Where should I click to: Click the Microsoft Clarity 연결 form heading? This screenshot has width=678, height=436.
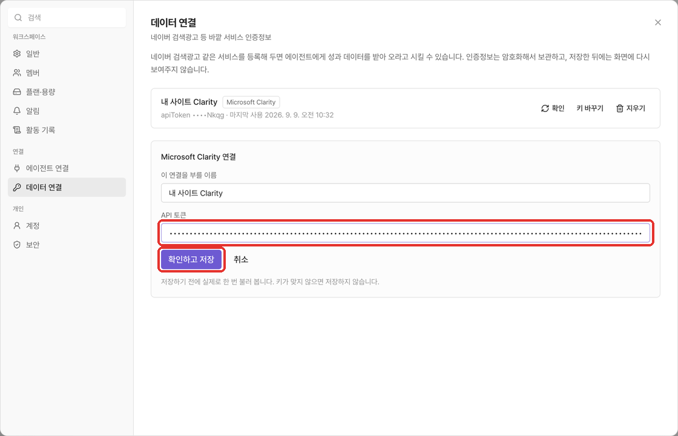click(x=199, y=157)
